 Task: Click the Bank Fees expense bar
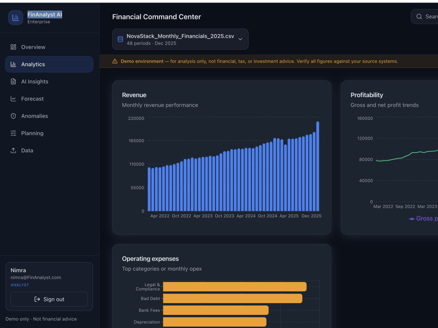pos(215,310)
